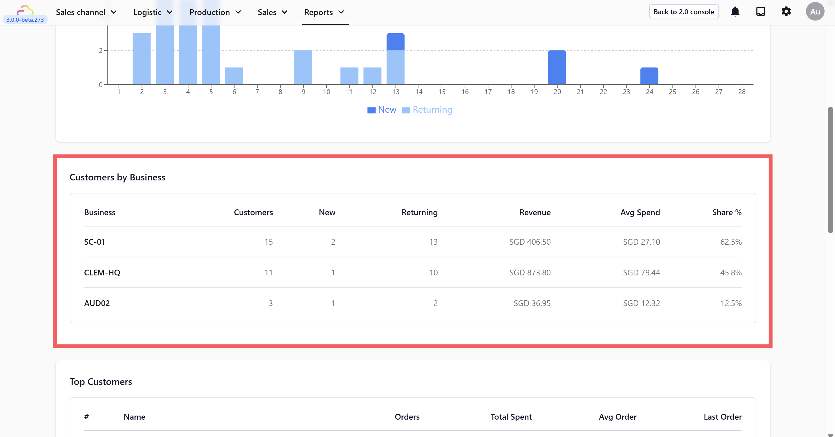Click Back to 2.0 console button

pyautogui.click(x=684, y=12)
